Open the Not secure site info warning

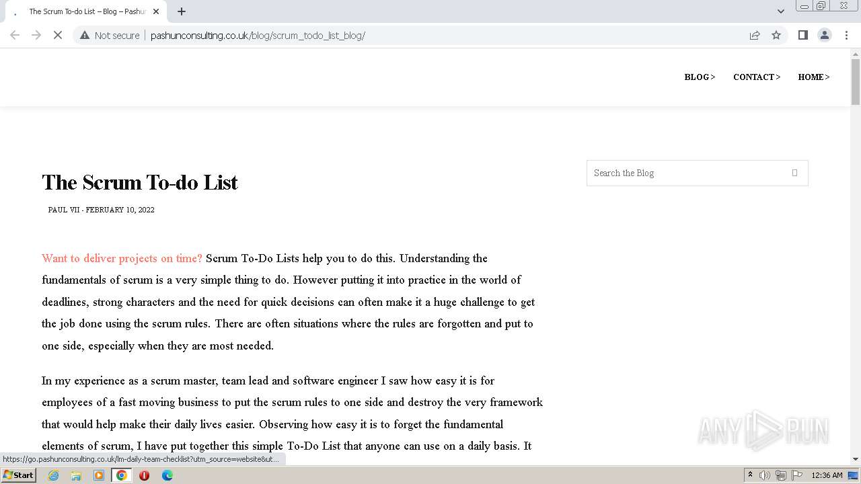(110, 35)
